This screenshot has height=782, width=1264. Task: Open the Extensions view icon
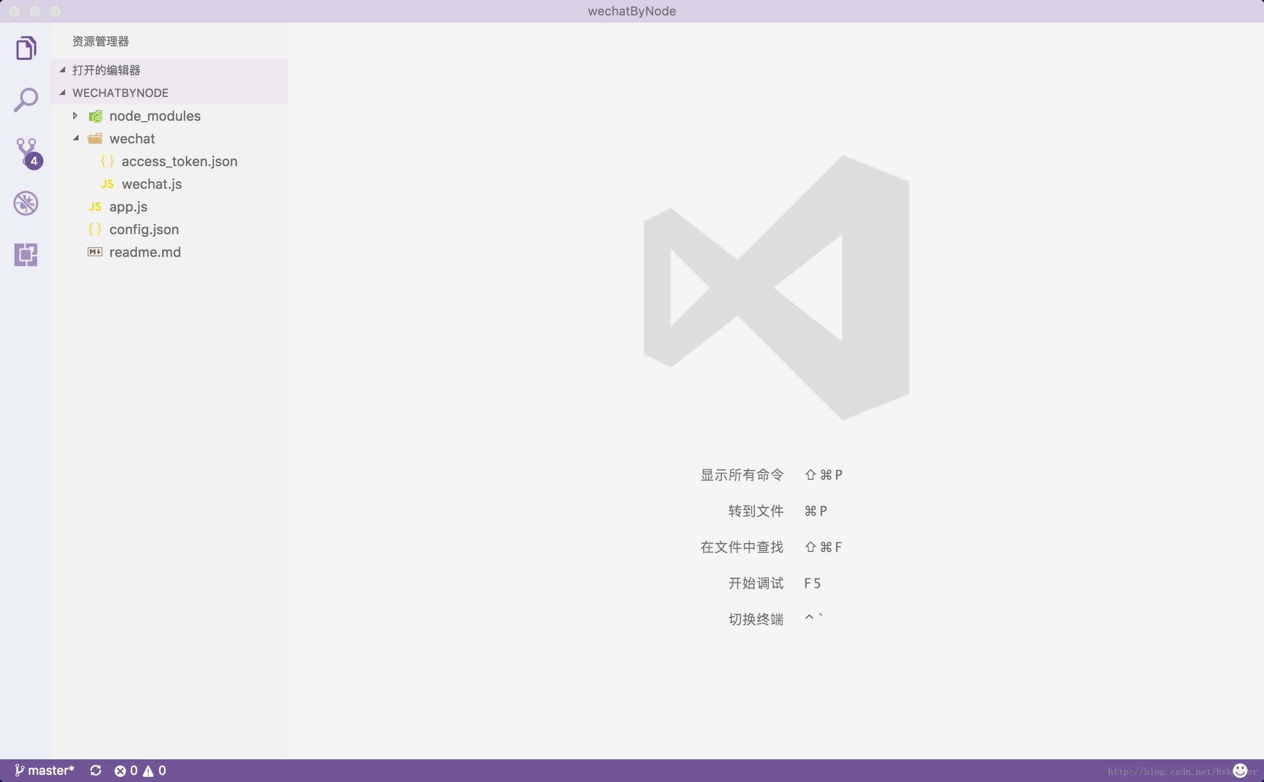pyautogui.click(x=26, y=254)
